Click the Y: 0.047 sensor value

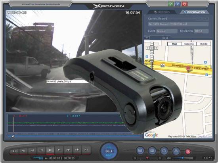click(x=73, y=116)
